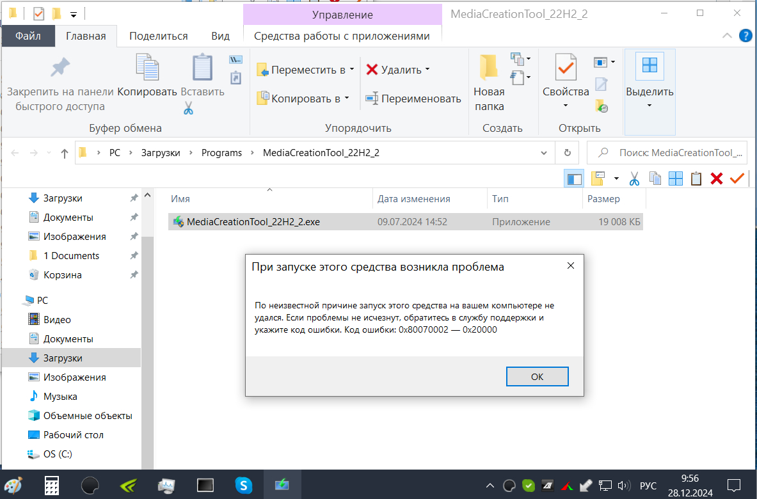Open the recent locations dropdown arrow
The height and width of the screenshot is (499, 757).
click(x=49, y=153)
